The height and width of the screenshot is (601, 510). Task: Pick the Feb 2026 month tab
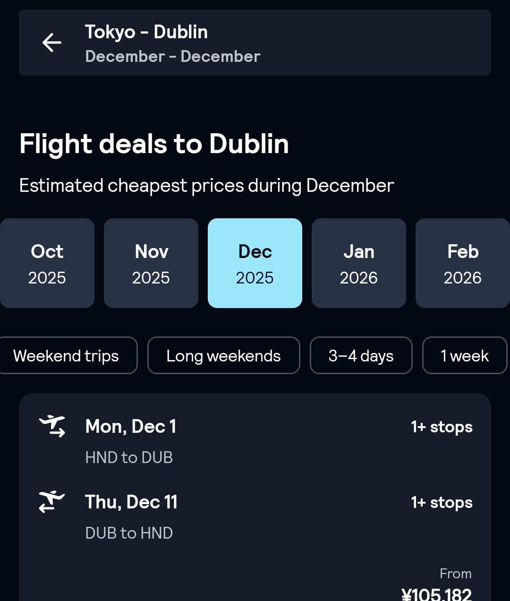[x=463, y=263]
